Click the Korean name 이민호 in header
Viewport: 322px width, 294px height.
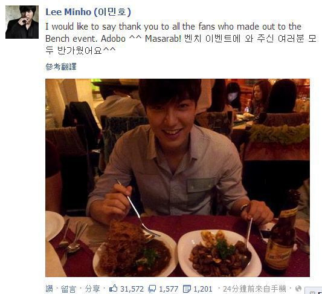click(x=112, y=12)
